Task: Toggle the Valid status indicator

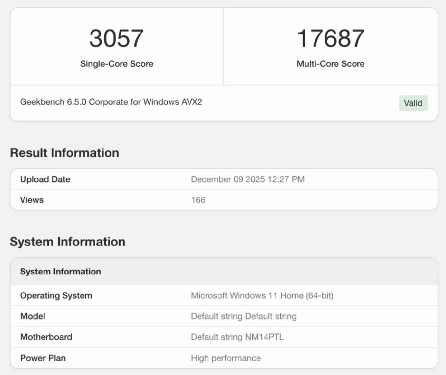Action: point(413,103)
